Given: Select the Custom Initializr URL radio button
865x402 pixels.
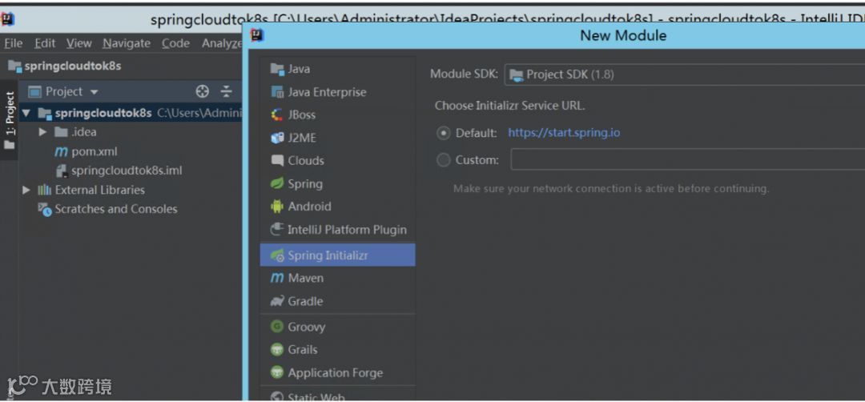Looking at the screenshot, I should click(443, 160).
